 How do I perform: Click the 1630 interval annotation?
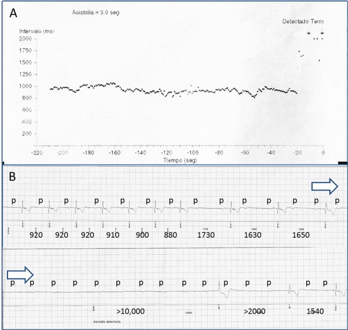click(x=253, y=237)
